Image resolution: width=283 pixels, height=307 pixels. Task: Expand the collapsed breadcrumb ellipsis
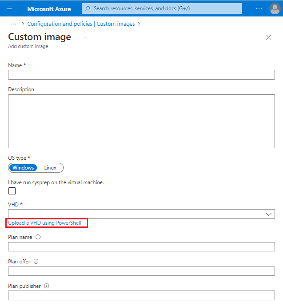(x=13, y=24)
